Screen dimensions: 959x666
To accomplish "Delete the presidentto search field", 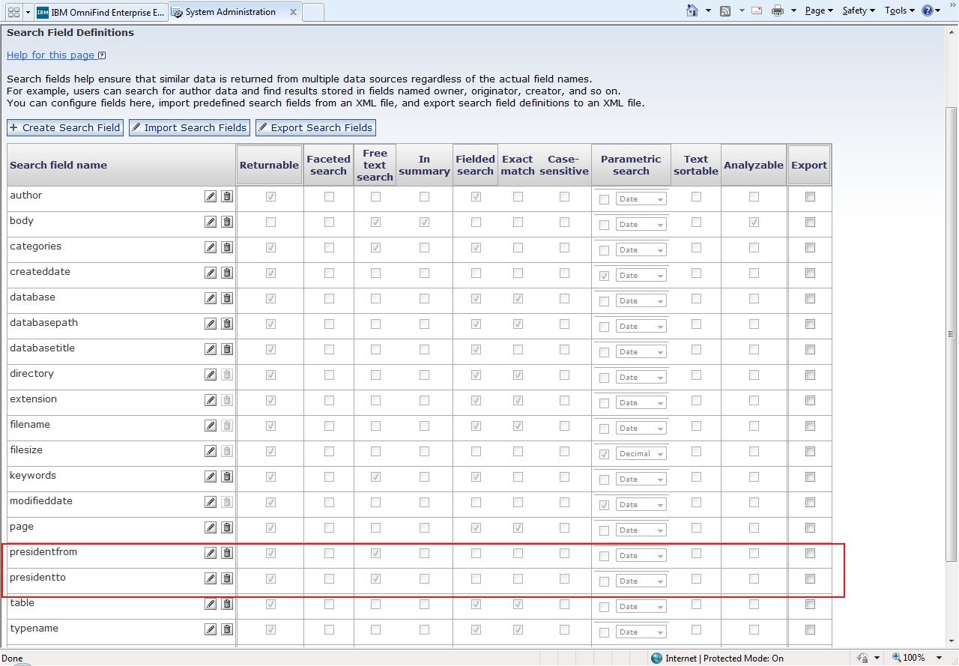I will tap(227, 578).
